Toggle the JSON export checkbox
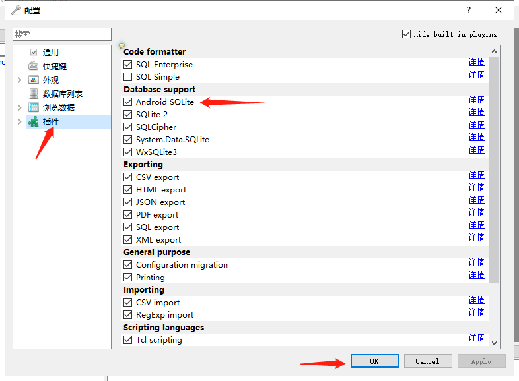The height and width of the screenshot is (381, 519). pos(127,202)
